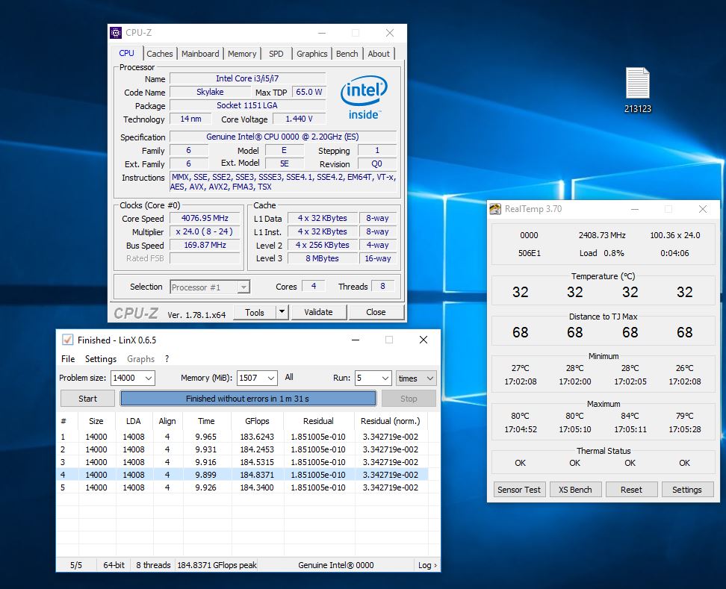The width and height of the screenshot is (726, 589).
Task: Click the LDA column header in LinX
Action: coord(134,421)
